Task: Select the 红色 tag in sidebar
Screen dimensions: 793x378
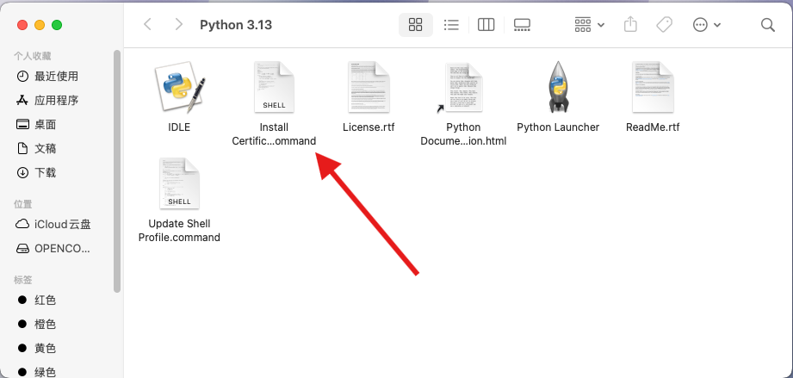Action: point(45,300)
